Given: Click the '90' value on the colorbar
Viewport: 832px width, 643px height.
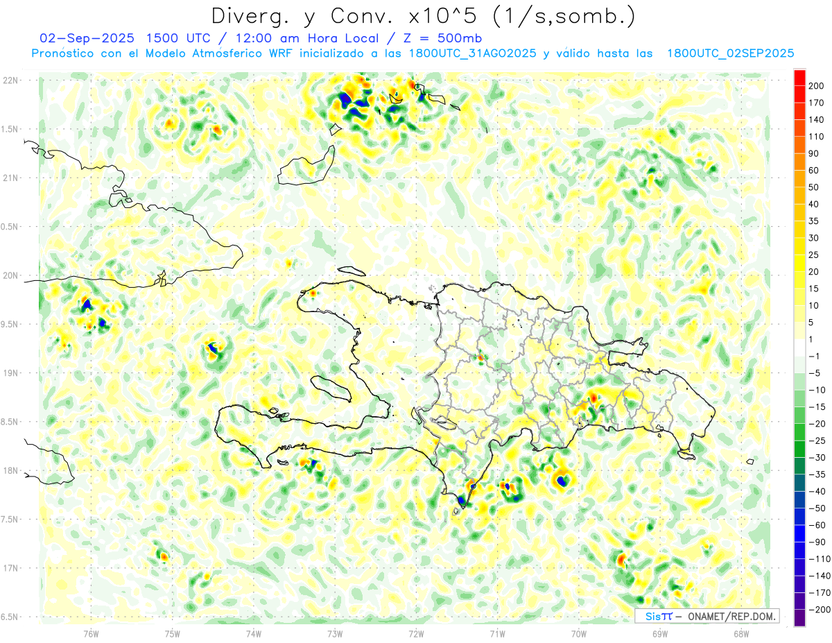Looking at the screenshot, I should pos(814,153).
